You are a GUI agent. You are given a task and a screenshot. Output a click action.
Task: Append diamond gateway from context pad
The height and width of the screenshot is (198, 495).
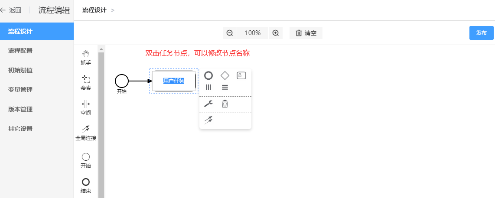click(225, 75)
